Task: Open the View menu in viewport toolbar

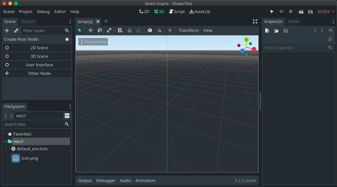Action: (208, 30)
